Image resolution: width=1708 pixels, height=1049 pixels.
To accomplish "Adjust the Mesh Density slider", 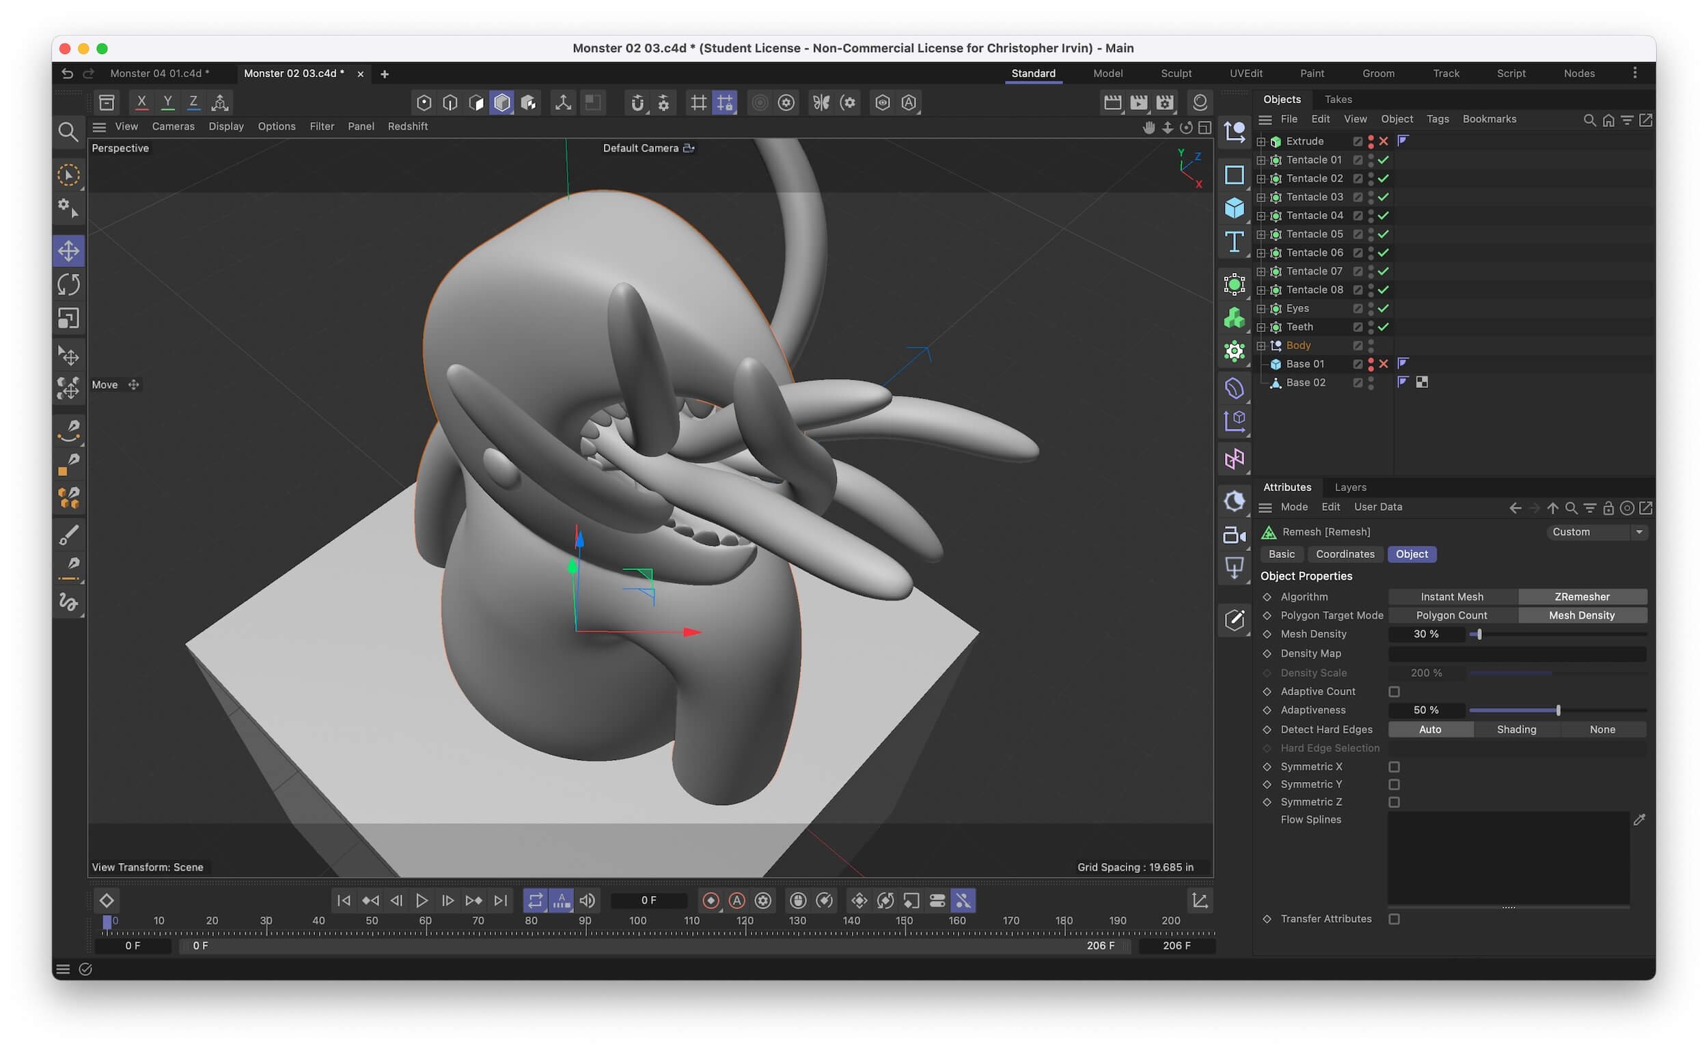I will [1558, 634].
